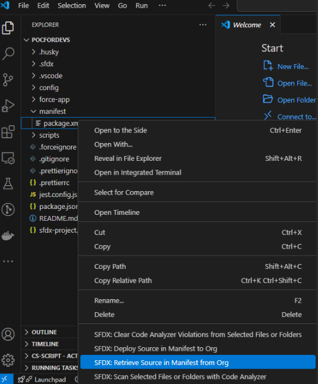The image size is (318, 384).
Task: Click the Open File icon on Welcome page
Action: [268, 82]
